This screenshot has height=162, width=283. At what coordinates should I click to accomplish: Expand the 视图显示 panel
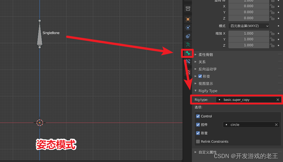point(196,83)
